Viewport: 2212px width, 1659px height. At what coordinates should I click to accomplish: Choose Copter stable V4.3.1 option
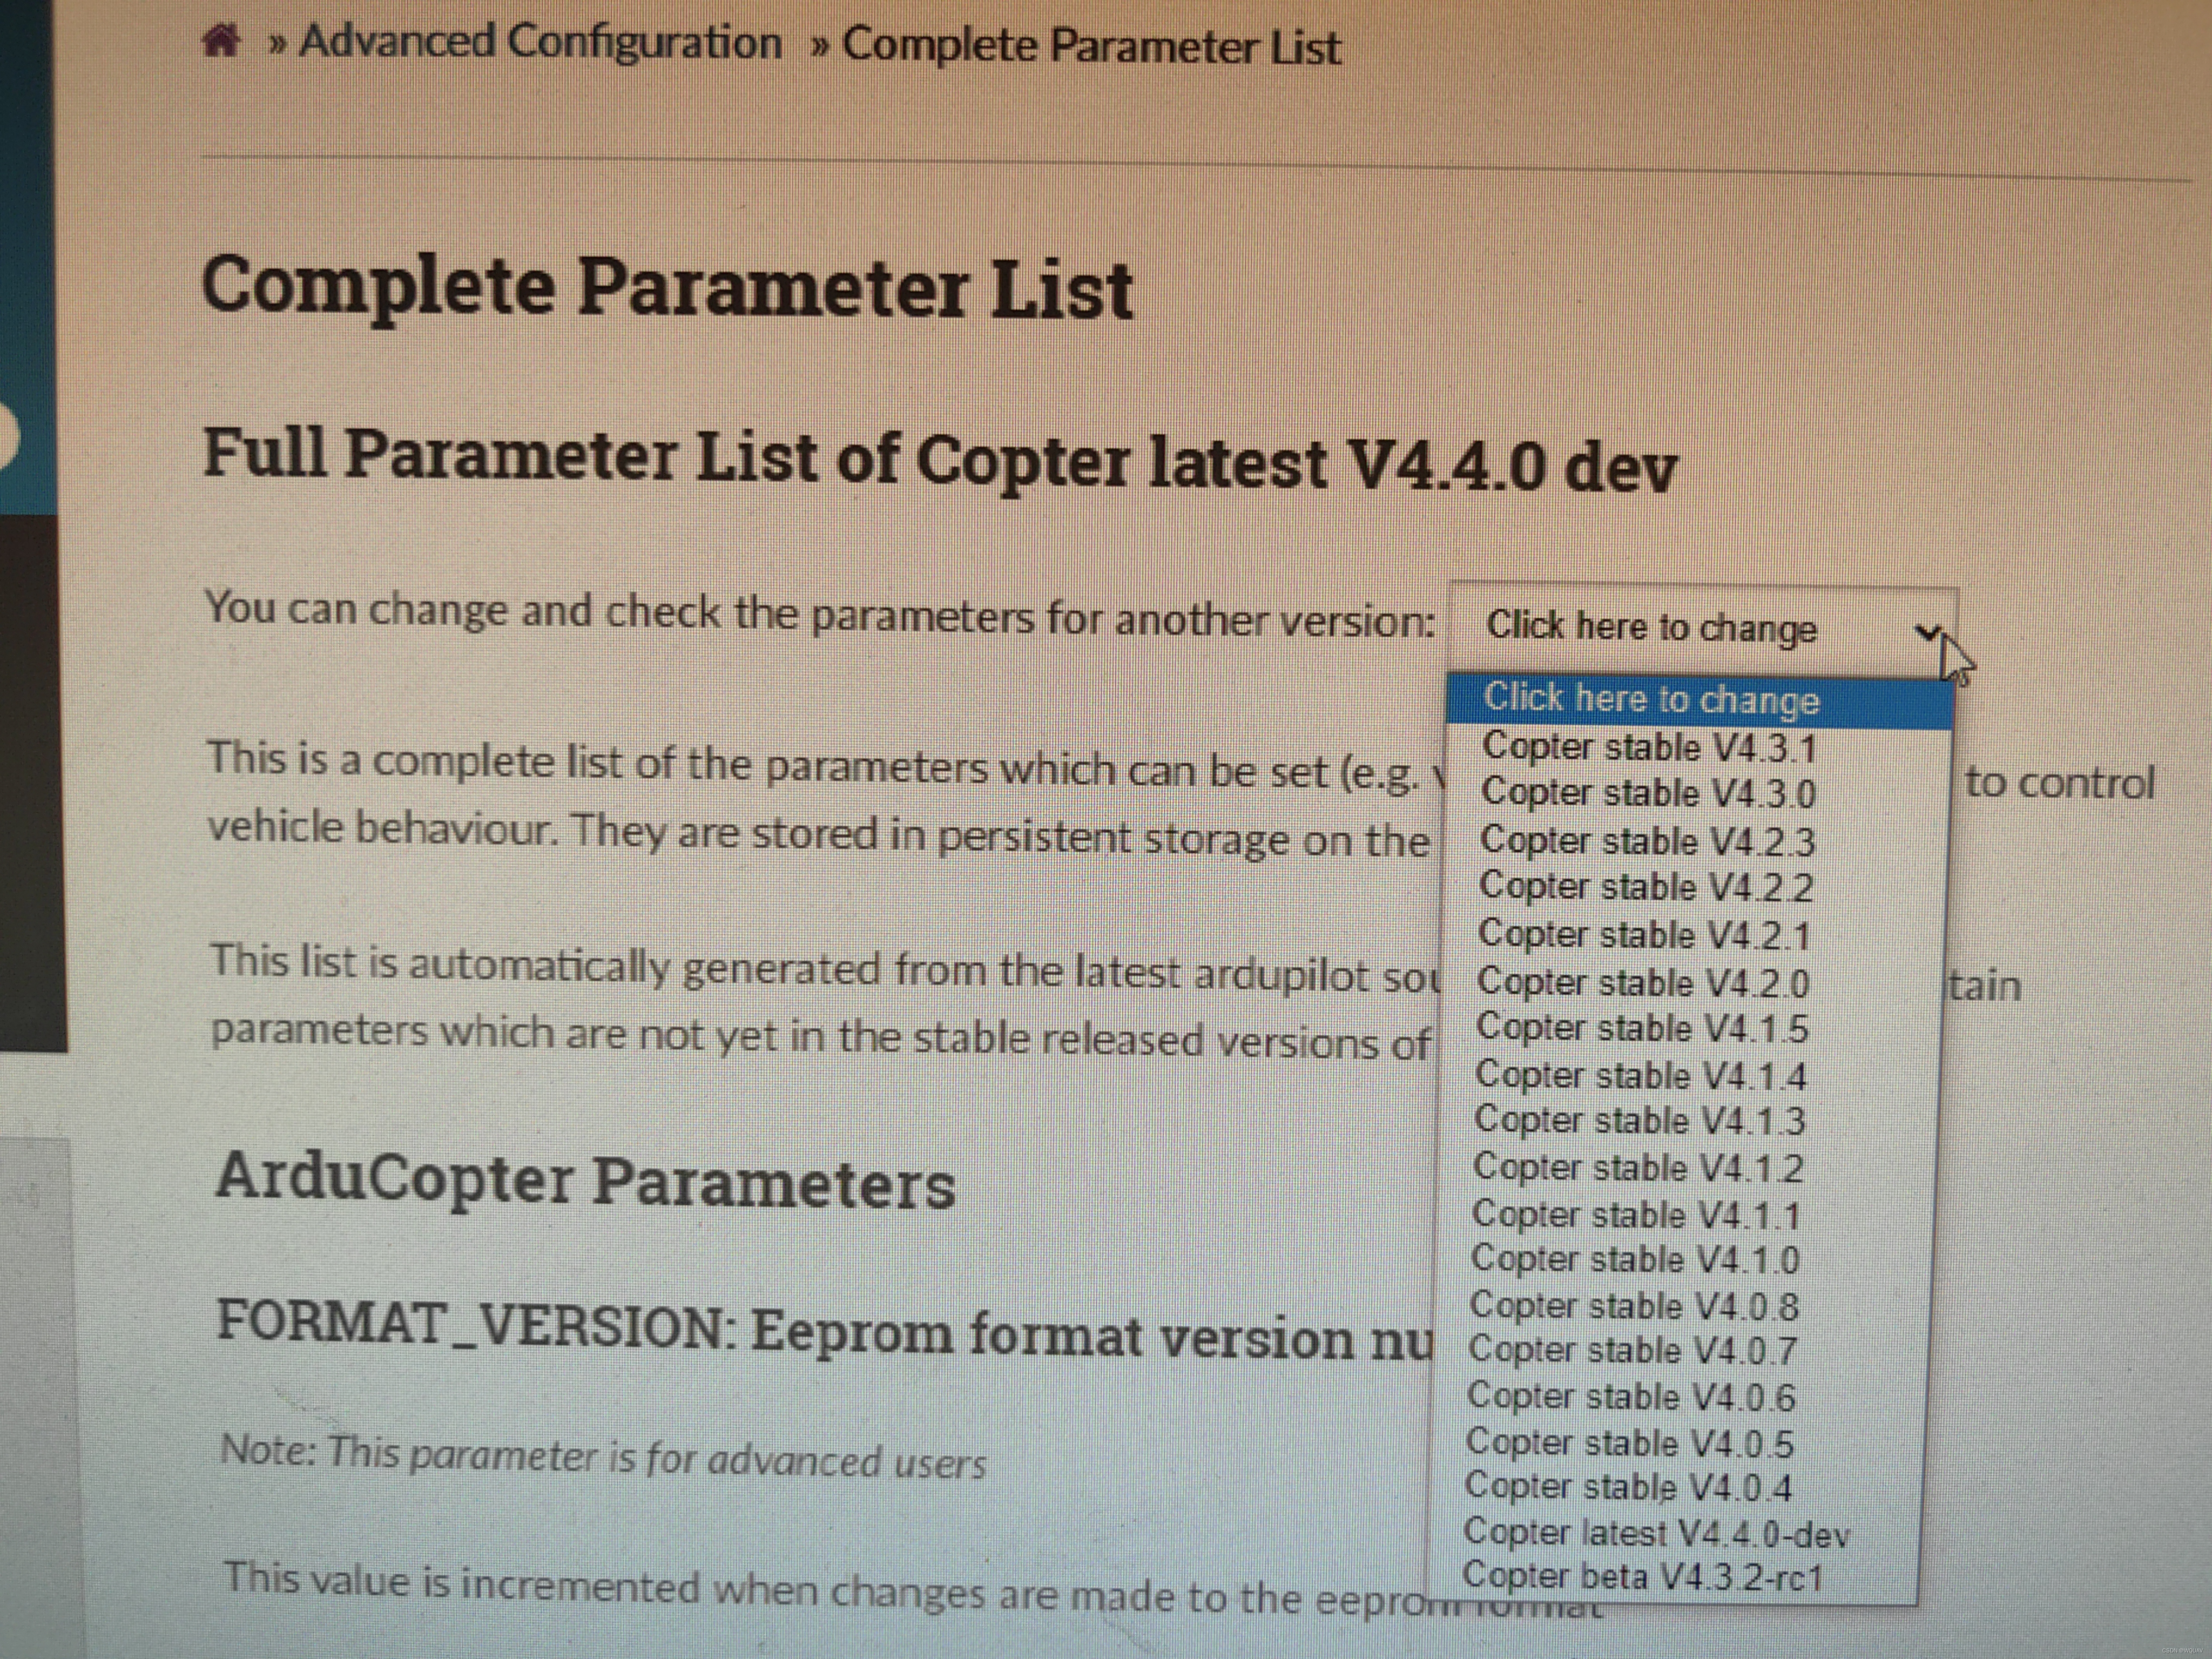click(x=1648, y=747)
